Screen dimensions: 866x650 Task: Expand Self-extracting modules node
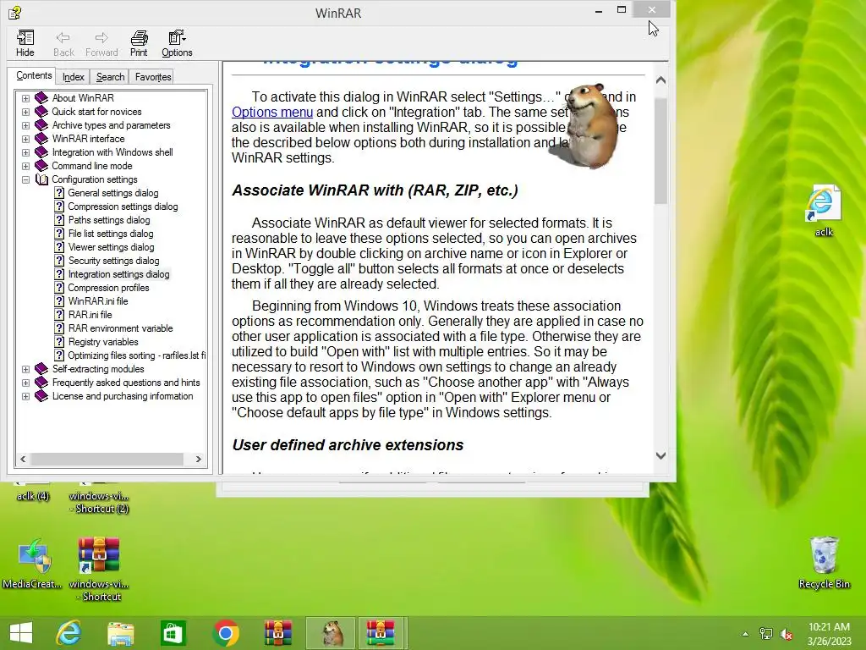pyautogui.click(x=25, y=369)
